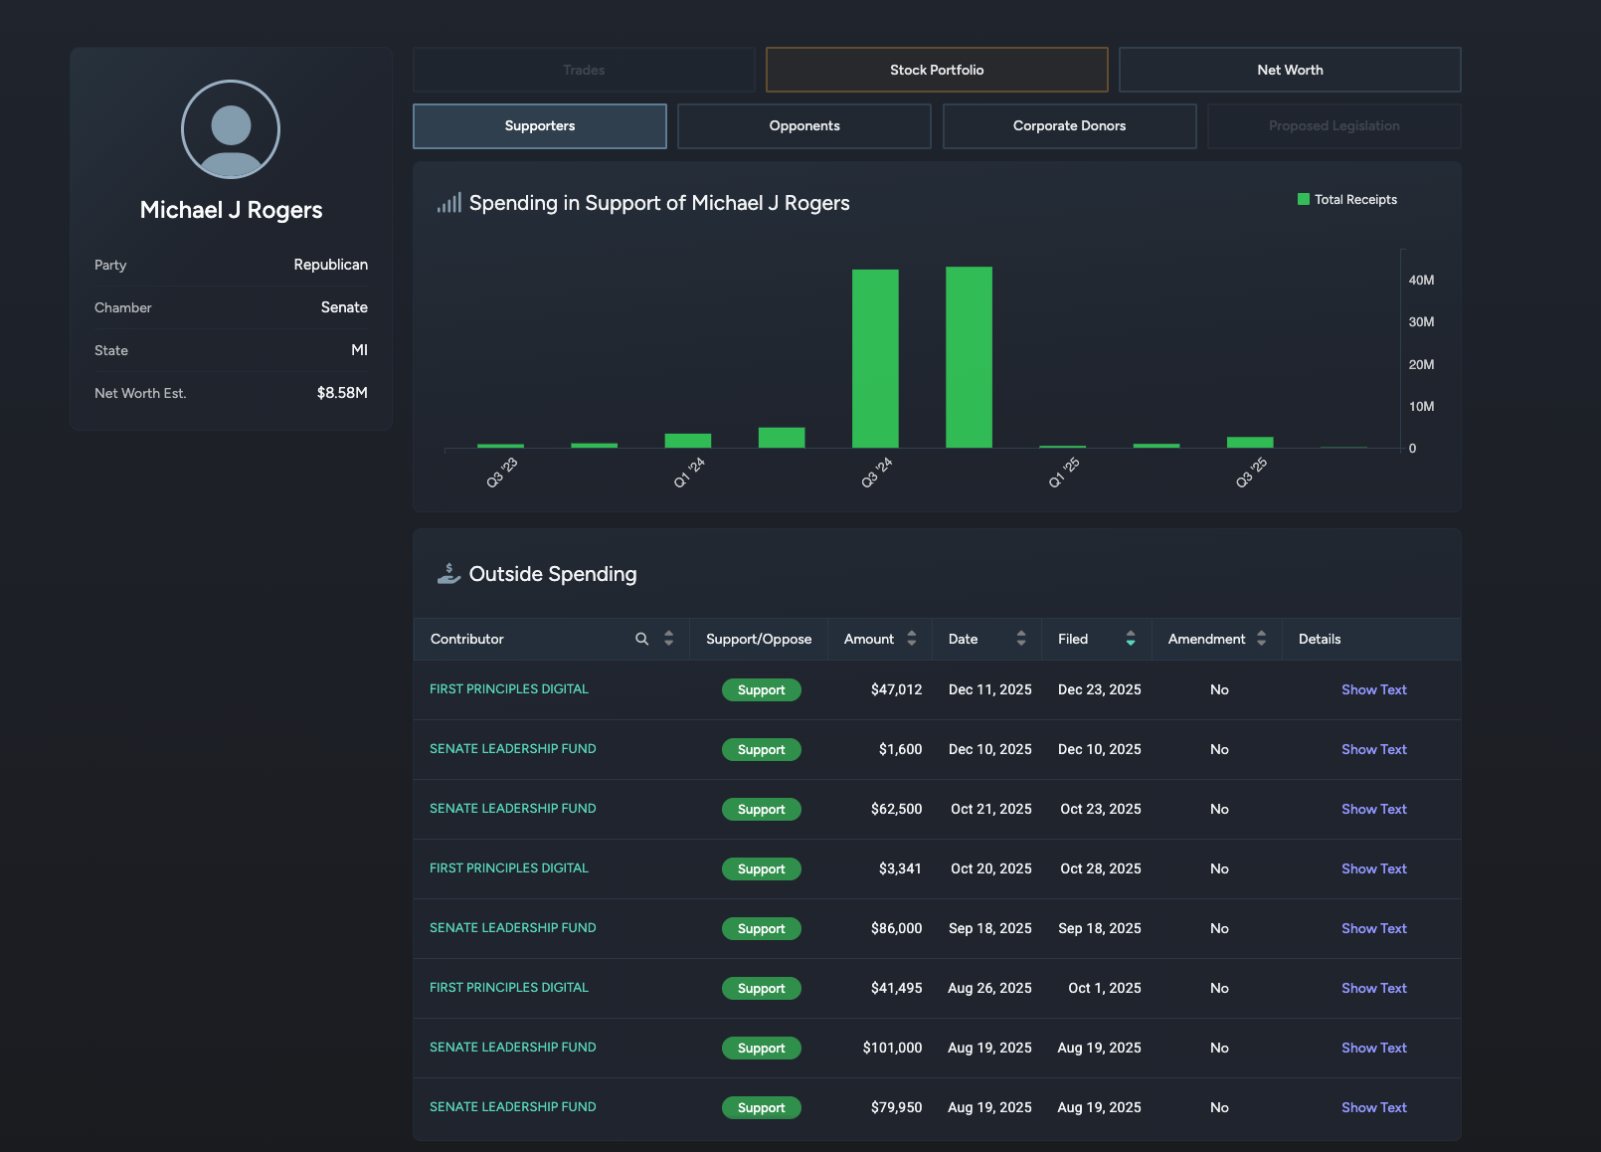The width and height of the screenshot is (1601, 1152).
Task: Open the Stock Portfolio view
Action: (936, 70)
